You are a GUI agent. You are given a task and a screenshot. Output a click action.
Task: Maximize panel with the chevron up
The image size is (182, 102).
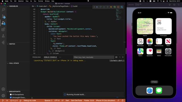coord(120,57)
